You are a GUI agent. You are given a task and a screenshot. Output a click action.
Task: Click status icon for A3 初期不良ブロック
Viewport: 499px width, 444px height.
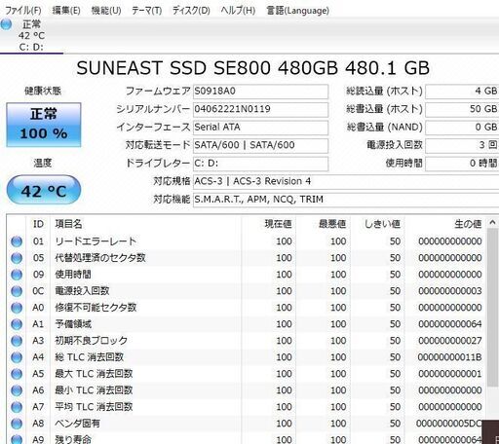tap(17, 341)
